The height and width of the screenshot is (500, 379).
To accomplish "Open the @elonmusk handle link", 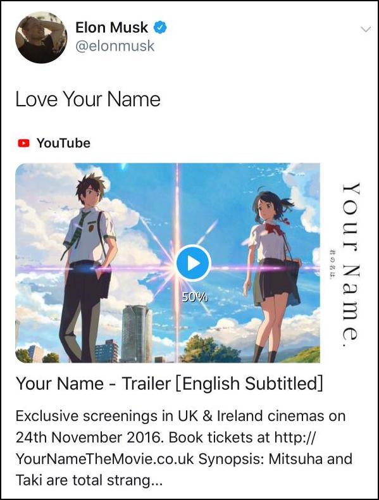I will pyautogui.click(x=115, y=46).
